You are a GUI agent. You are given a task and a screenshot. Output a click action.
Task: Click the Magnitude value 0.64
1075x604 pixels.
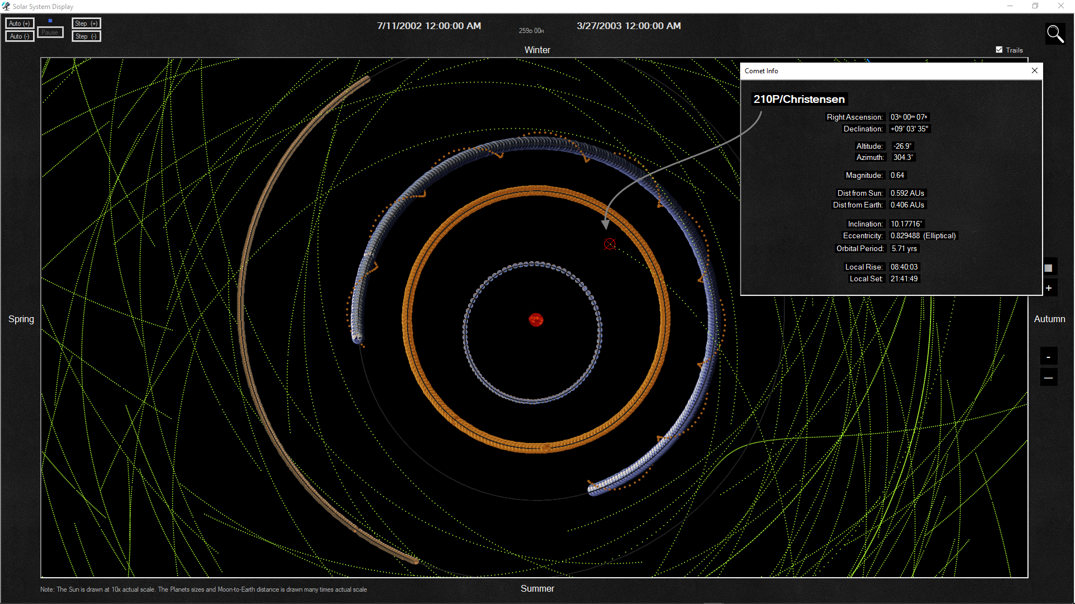tap(897, 175)
